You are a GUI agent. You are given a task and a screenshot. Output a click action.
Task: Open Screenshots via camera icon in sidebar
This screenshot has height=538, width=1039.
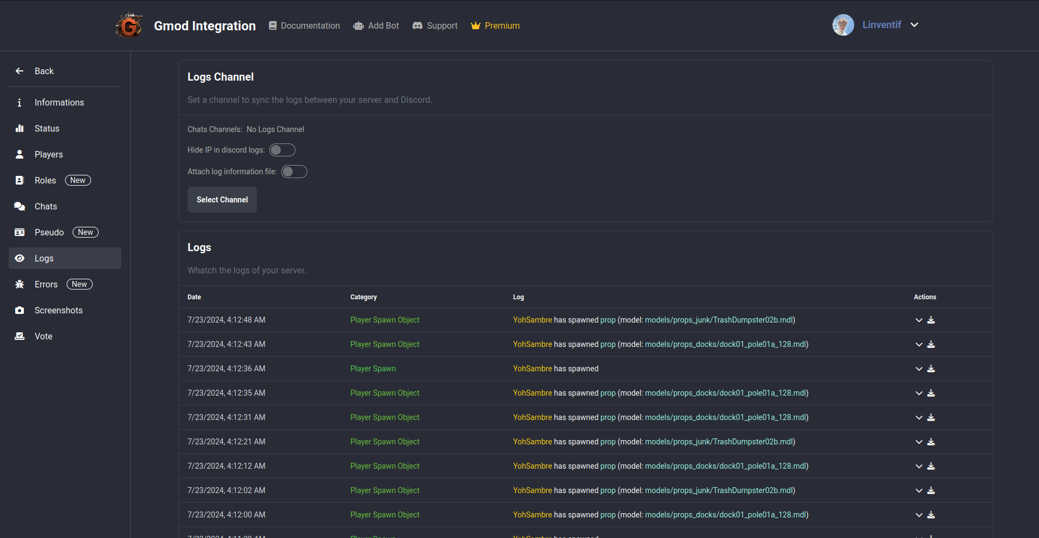coord(20,310)
